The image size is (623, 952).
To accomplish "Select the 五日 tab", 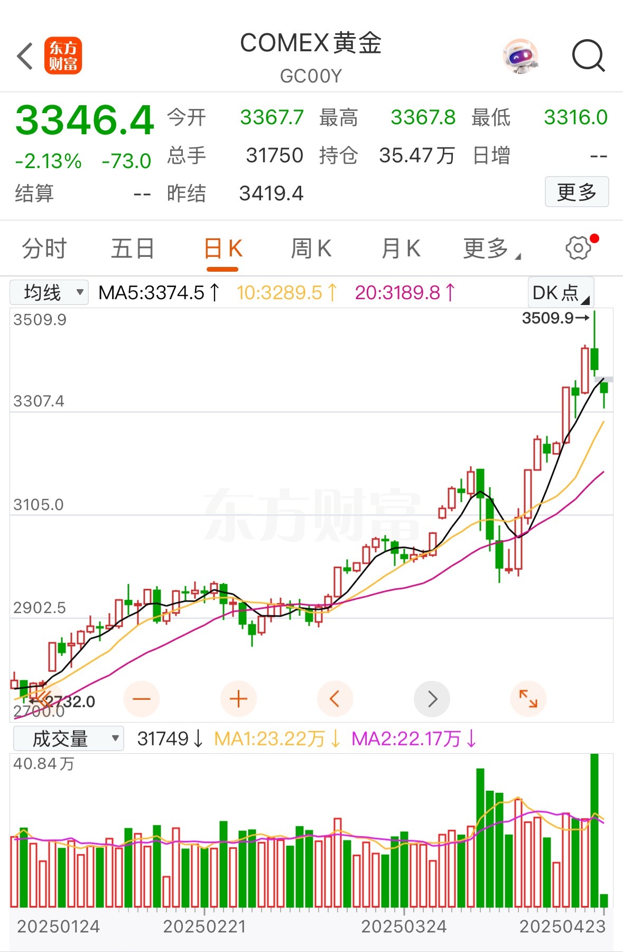I will point(133,248).
